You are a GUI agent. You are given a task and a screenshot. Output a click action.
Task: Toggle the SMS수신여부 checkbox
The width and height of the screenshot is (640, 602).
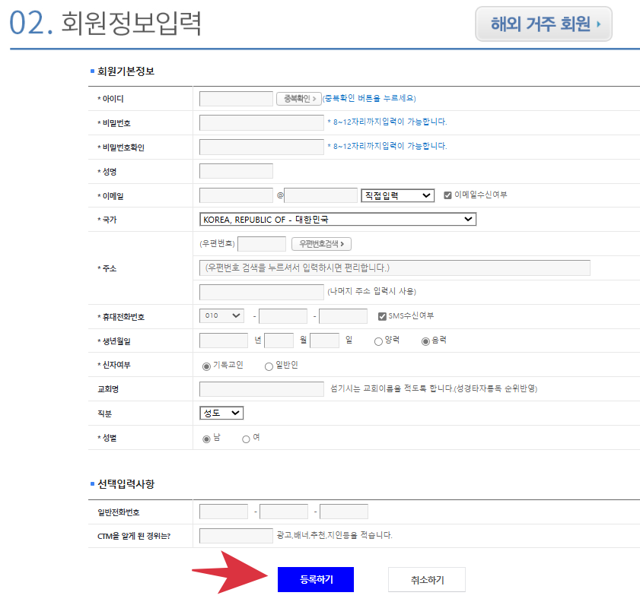[382, 316]
